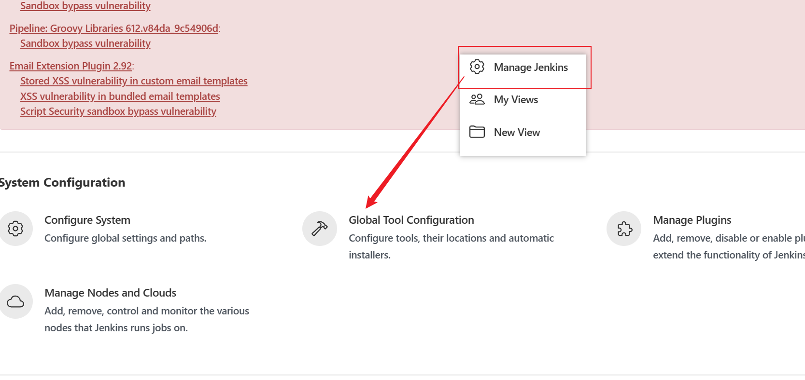This screenshot has width=805, height=380.
Task: Open Sandbox bypass link under Groovy Libraries
Action: 85,43
